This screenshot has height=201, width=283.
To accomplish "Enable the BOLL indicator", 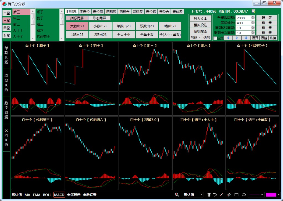I will (x=47, y=195).
